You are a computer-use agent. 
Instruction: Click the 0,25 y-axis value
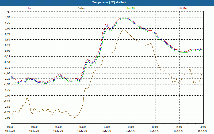(x=7, y=45)
